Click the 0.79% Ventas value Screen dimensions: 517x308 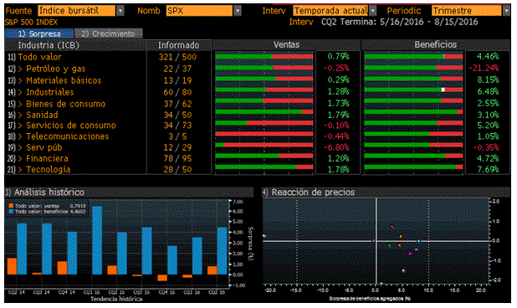pyautogui.click(x=338, y=56)
